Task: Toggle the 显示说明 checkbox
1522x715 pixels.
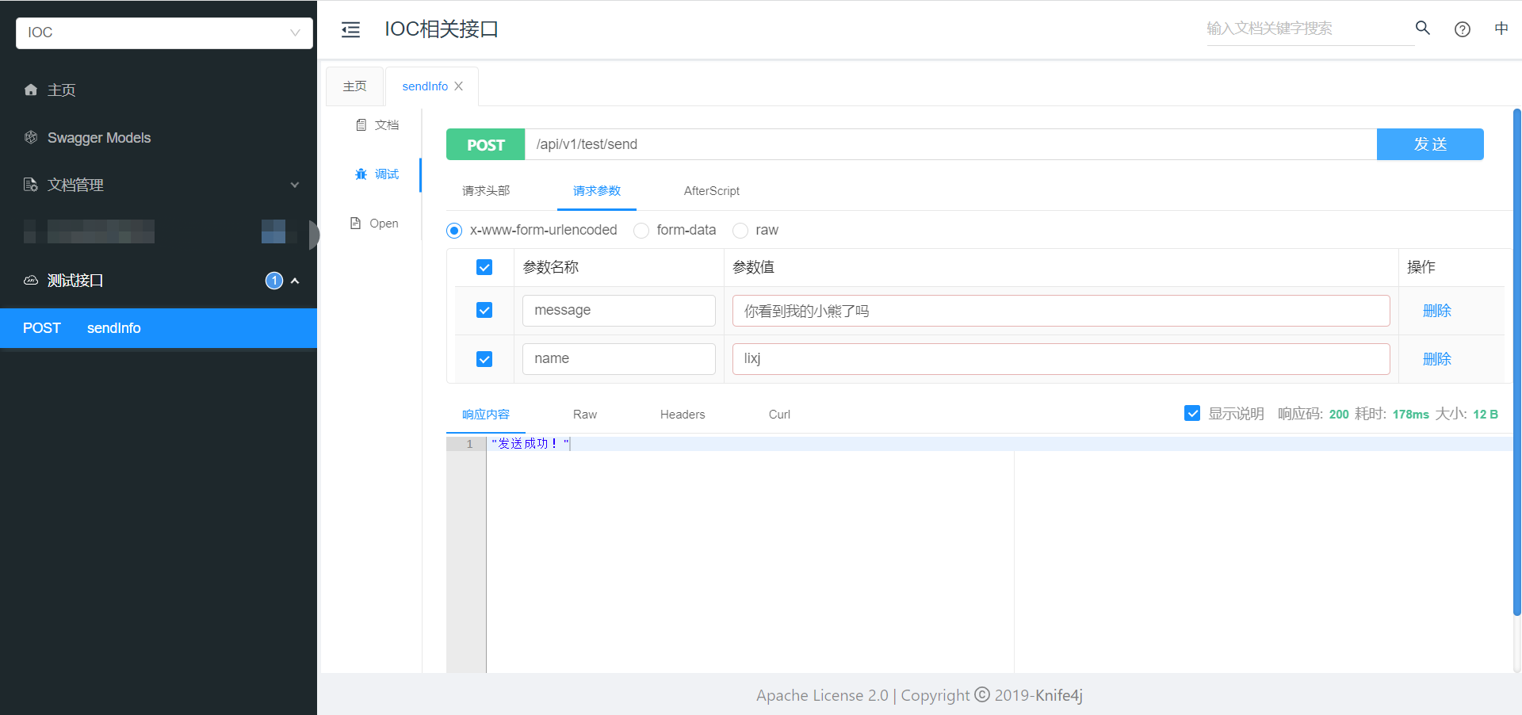Action: [1191, 414]
